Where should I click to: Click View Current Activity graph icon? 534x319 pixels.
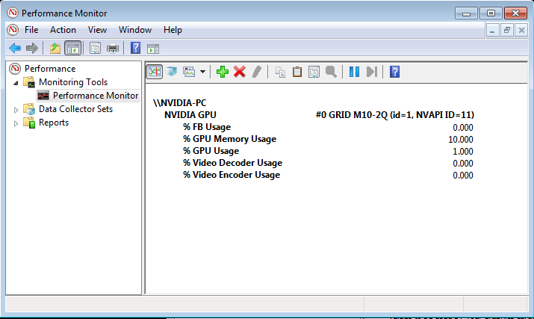pyautogui.click(x=155, y=72)
